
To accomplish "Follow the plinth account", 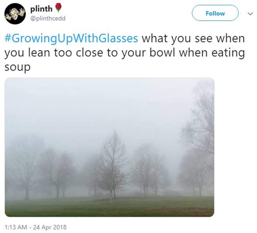I will [x=215, y=13].
